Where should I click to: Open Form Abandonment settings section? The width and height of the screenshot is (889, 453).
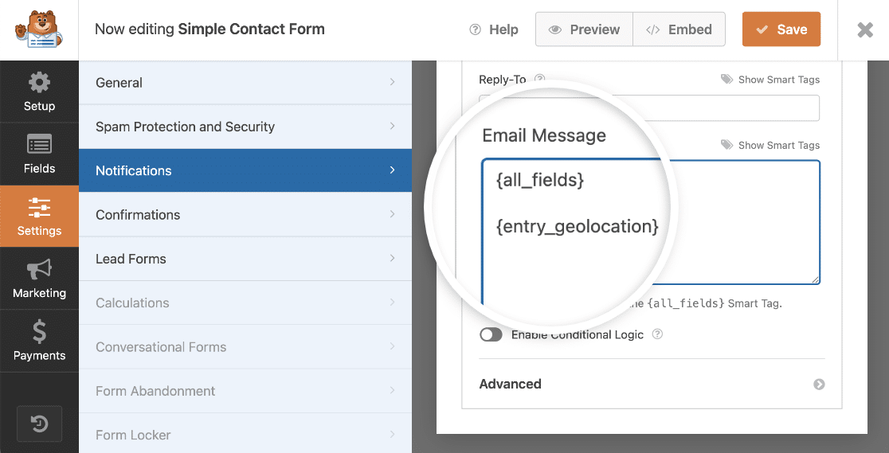tap(245, 391)
